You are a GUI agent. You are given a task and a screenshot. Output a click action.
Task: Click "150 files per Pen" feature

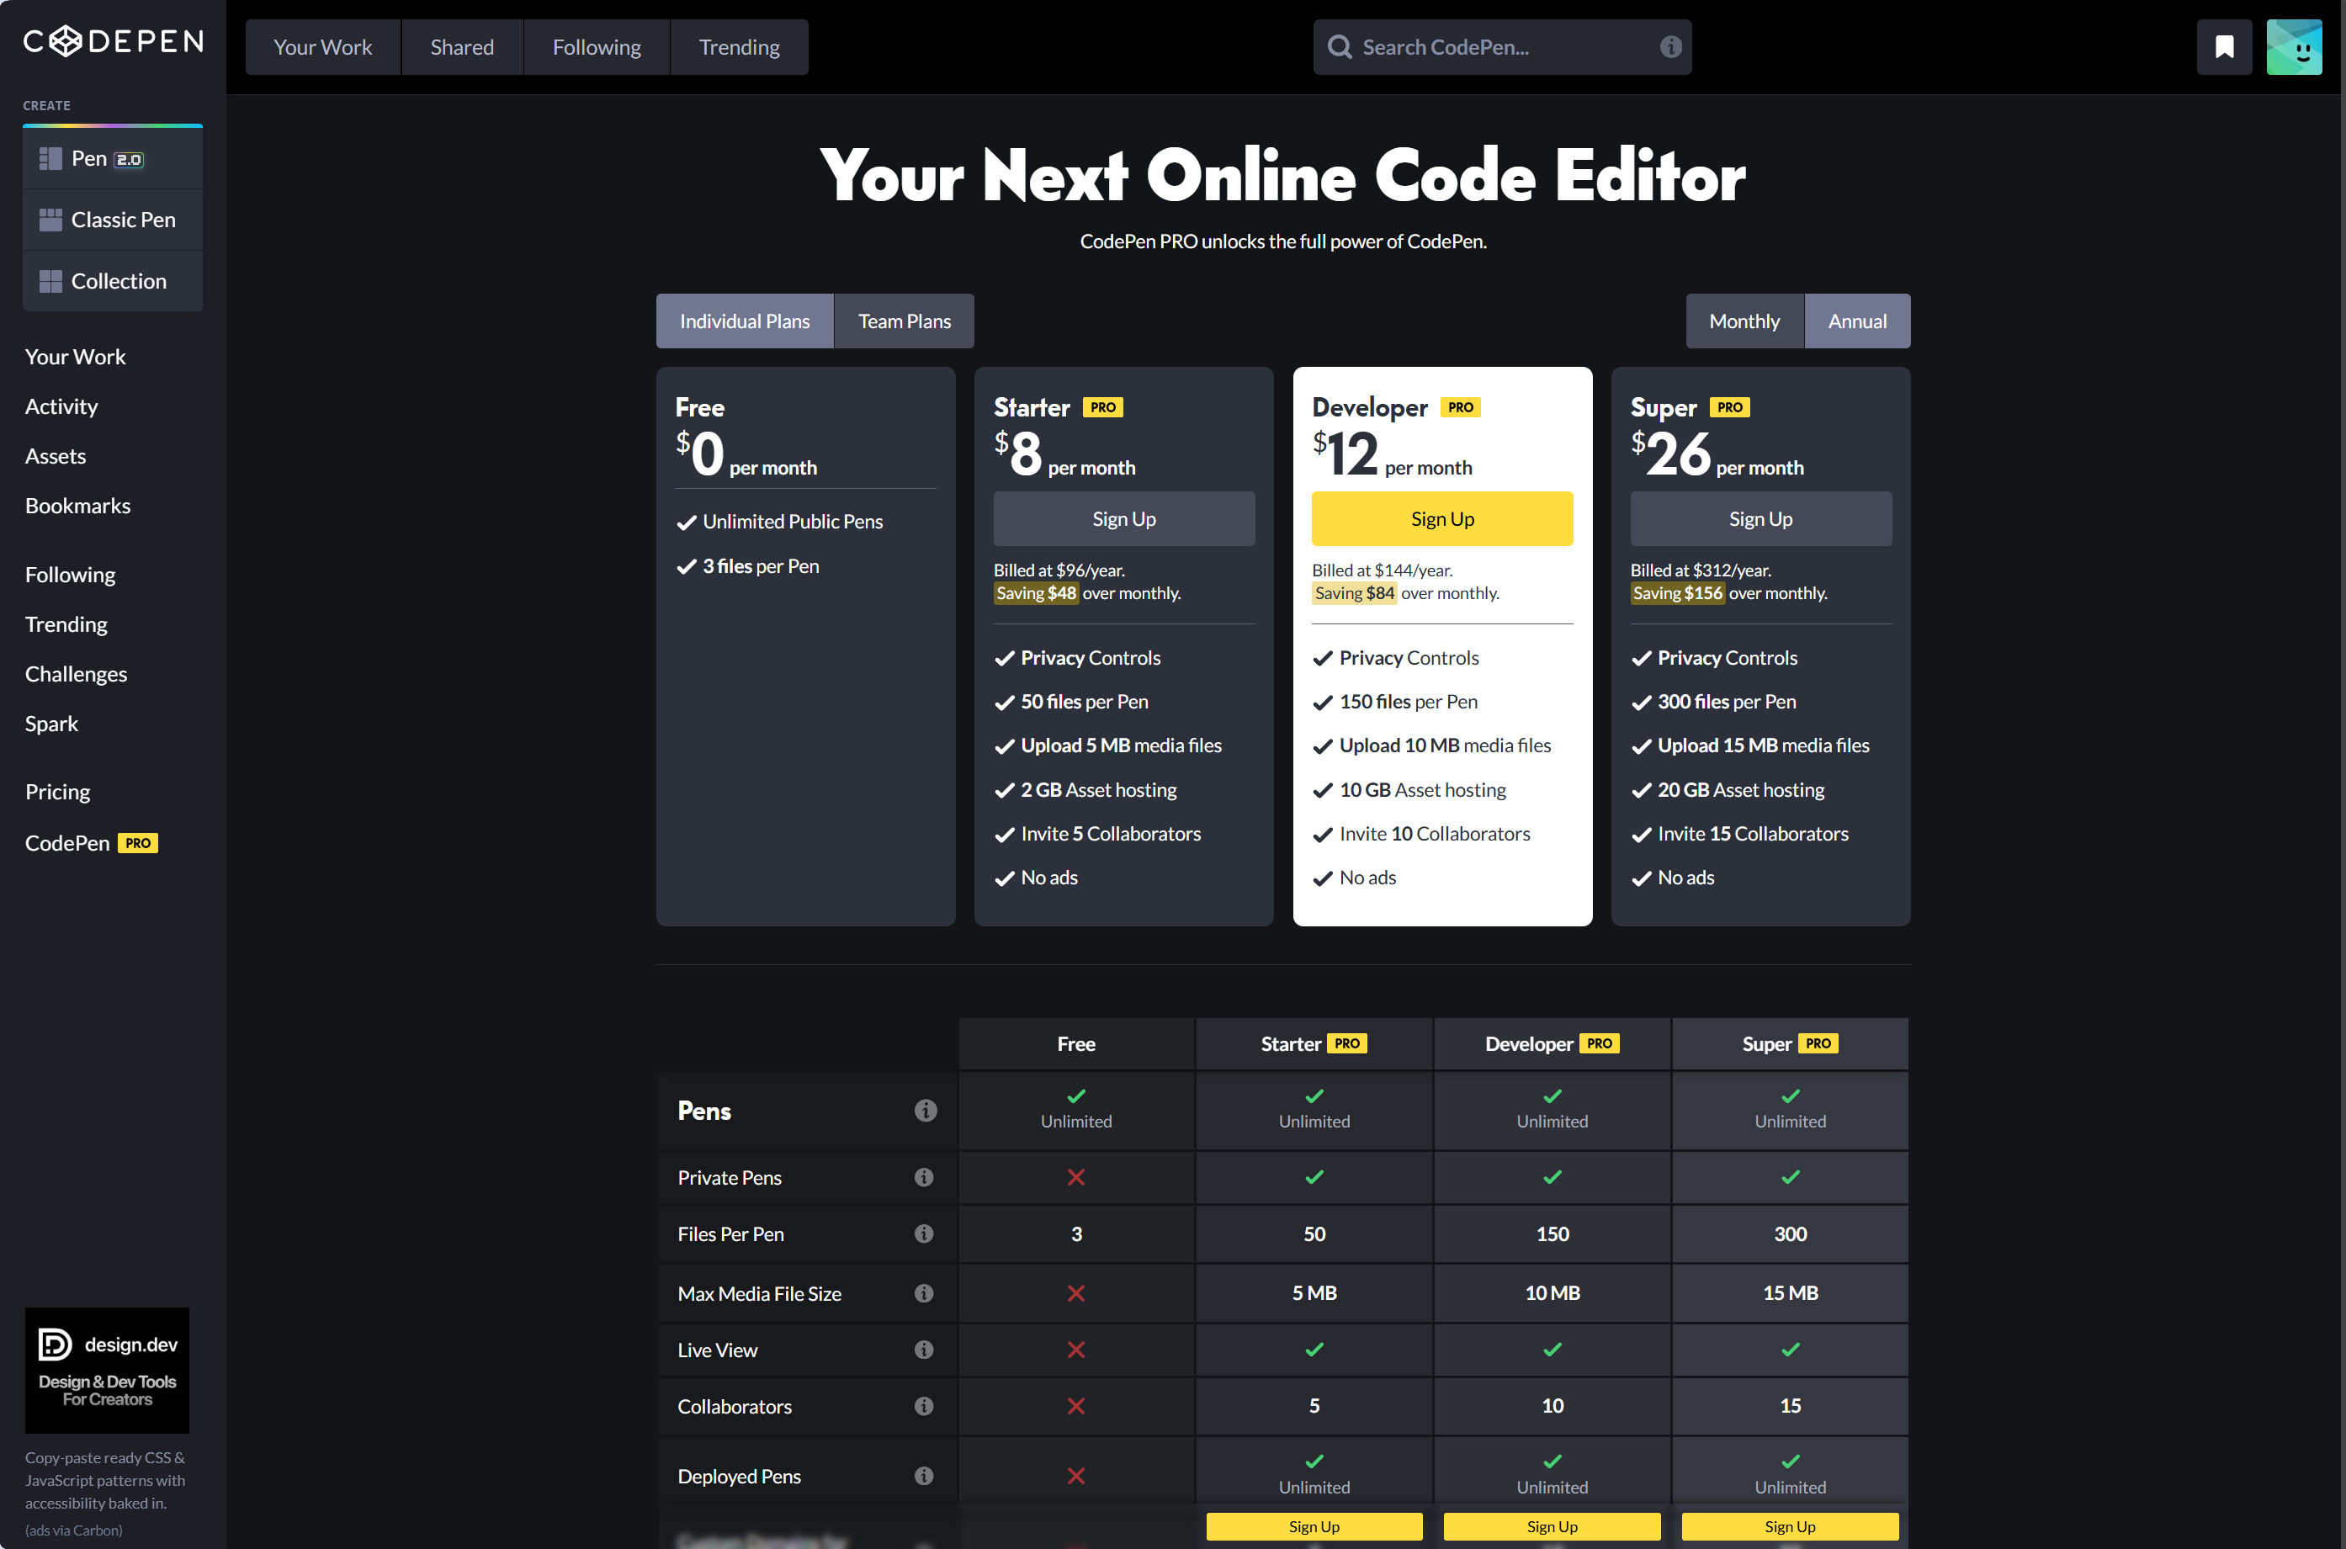1409,702
